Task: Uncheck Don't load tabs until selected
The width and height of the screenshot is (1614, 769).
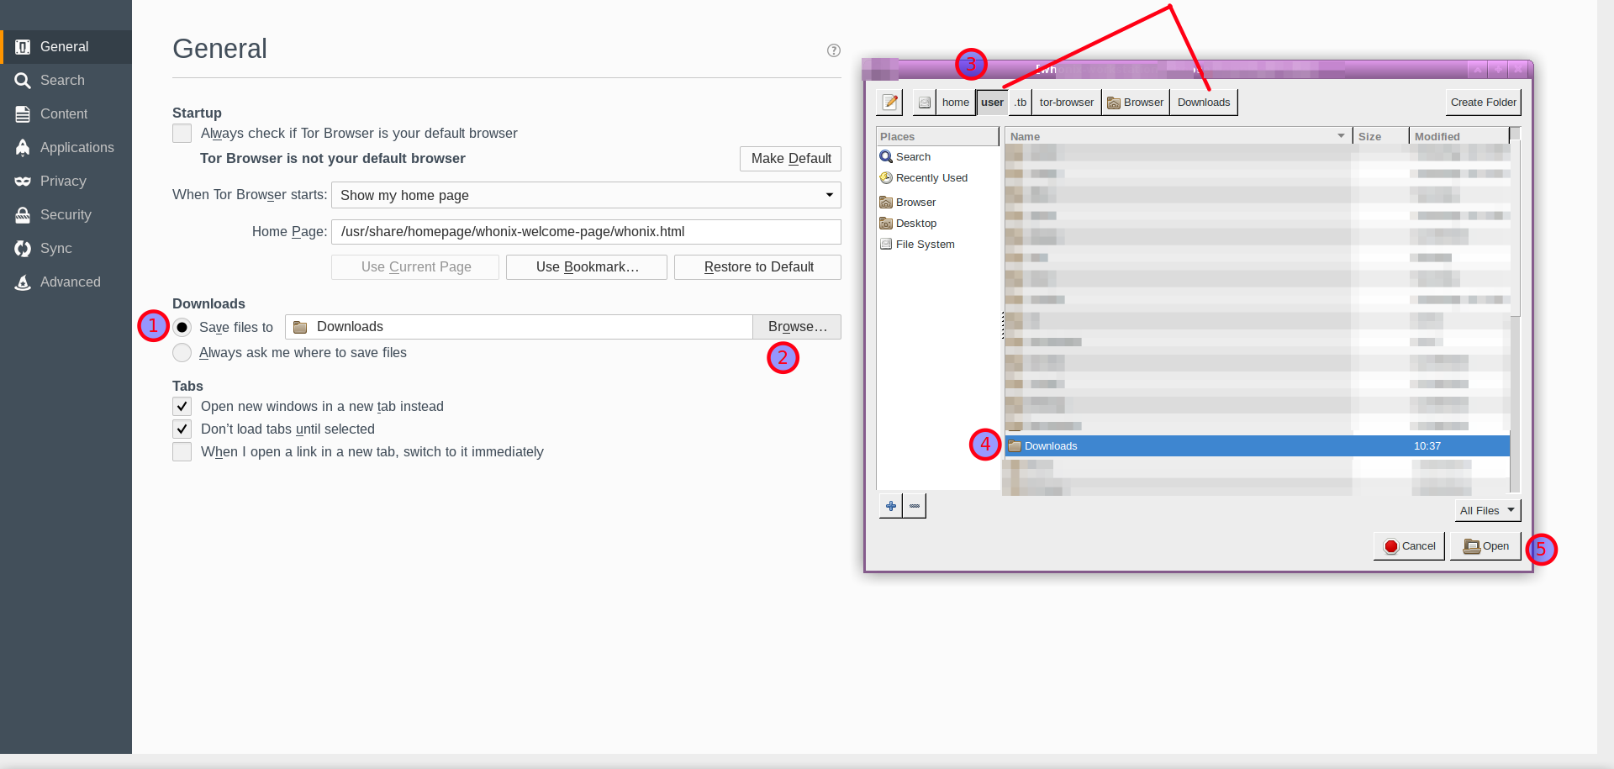Action: click(x=182, y=429)
